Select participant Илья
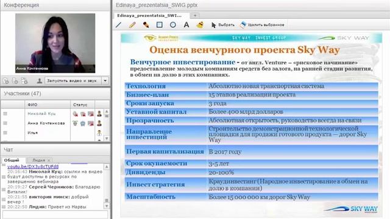390x219 pixels. [32, 133]
